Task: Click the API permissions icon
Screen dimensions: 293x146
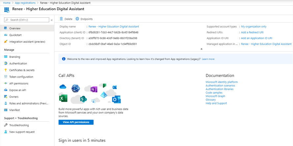Action: tap(6, 84)
